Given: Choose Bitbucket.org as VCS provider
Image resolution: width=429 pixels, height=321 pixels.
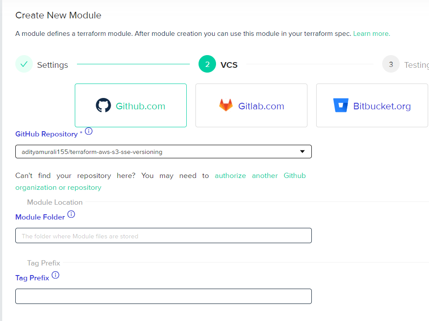Looking at the screenshot, I should click(x=372, y=105).
